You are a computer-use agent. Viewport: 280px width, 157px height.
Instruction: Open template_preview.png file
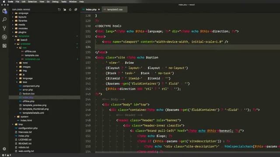click(34, 105)
